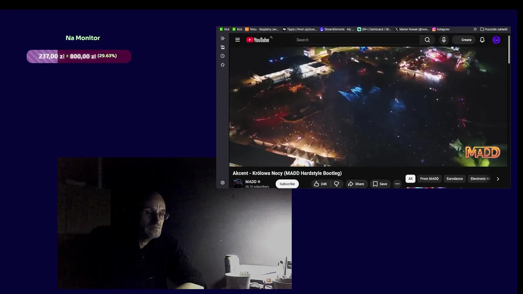Select the All filter chip
This screenshot has height=294, width=523.
[410, 178]
